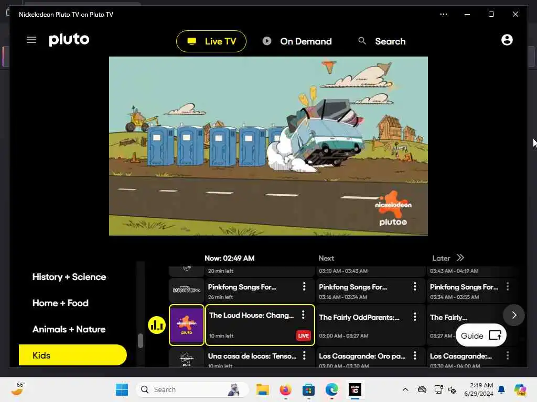The width and height of the screenshot is (537, 402).
Task: Click the LIVE badge on The Loud House
Action: pyautogui.click(x=304, y=336)
